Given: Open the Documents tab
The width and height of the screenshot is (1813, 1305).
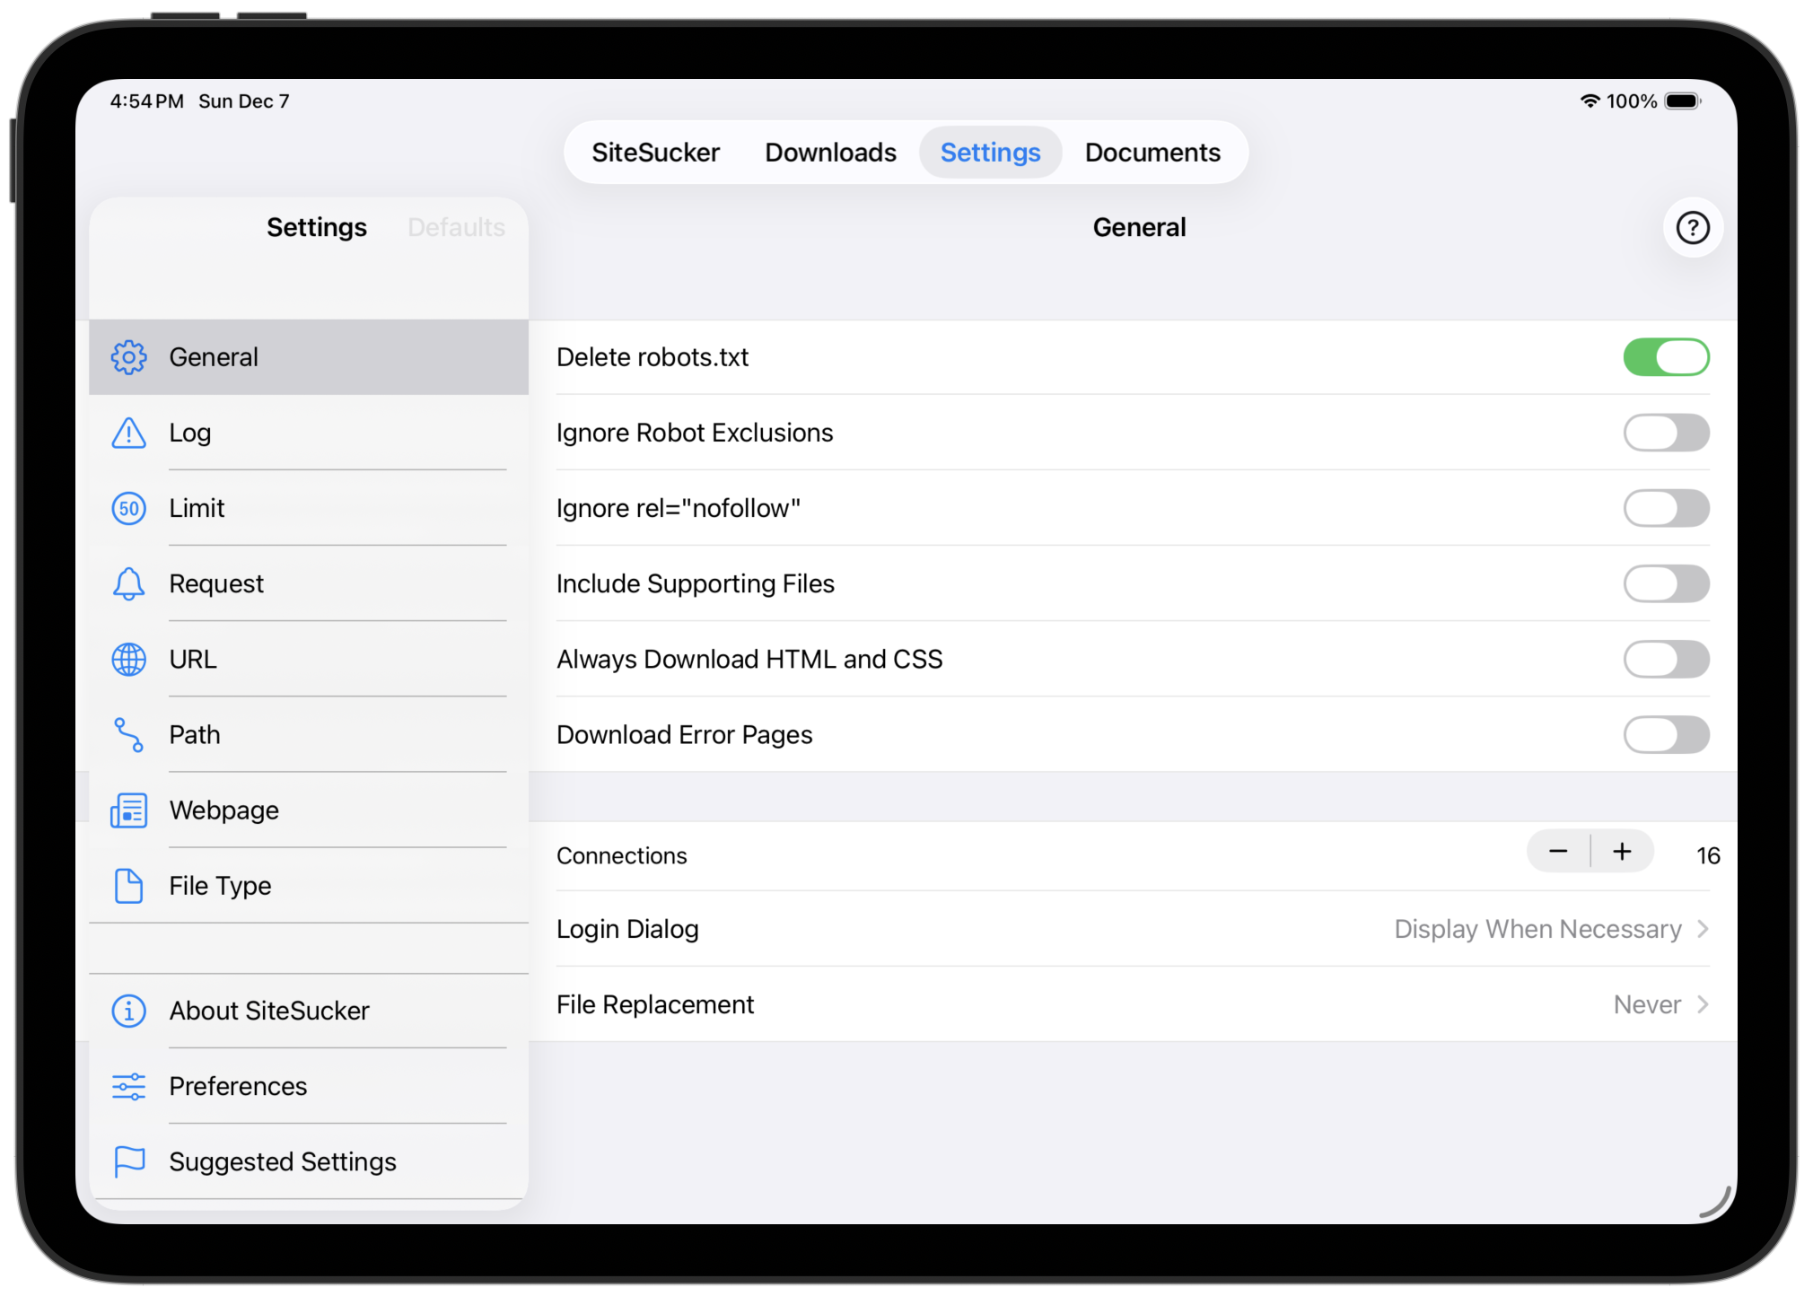Looking at the screenshot, I should 1152,153.
